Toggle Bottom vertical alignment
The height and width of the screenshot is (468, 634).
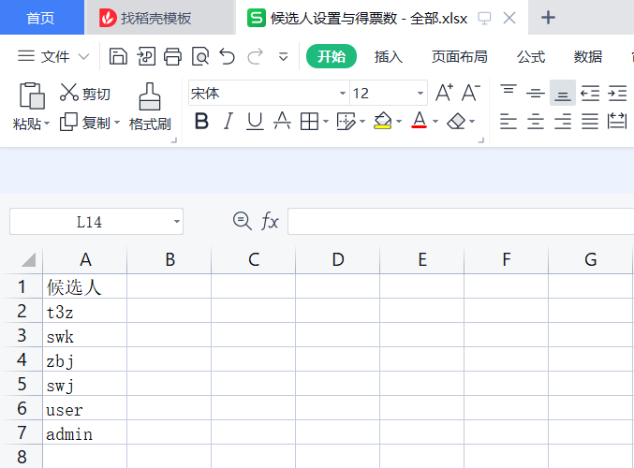point(563,93)
